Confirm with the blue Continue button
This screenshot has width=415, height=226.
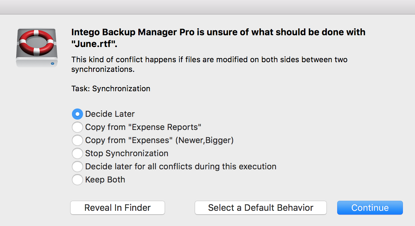tap(370, 208)
